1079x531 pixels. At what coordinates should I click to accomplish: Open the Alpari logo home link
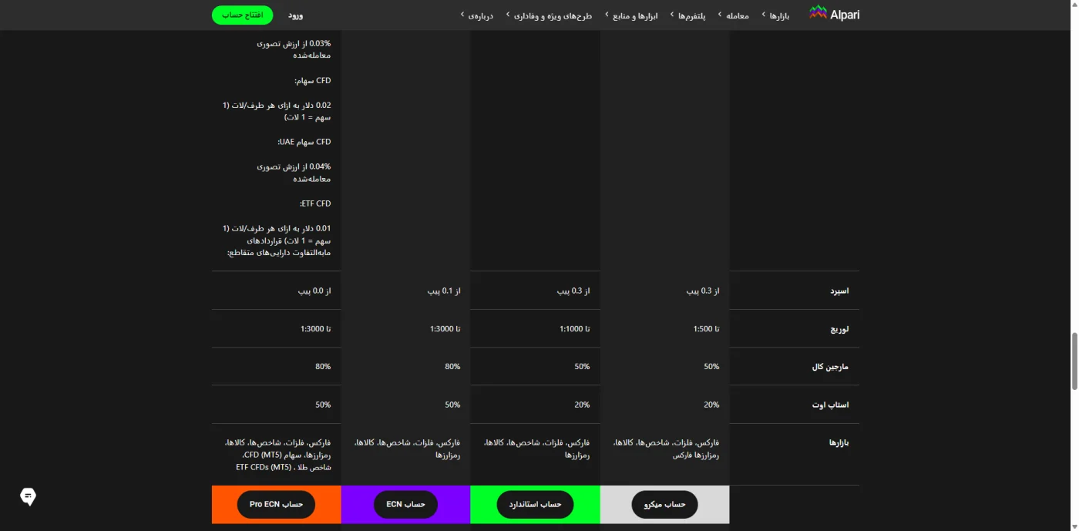[x=834, y=14]
